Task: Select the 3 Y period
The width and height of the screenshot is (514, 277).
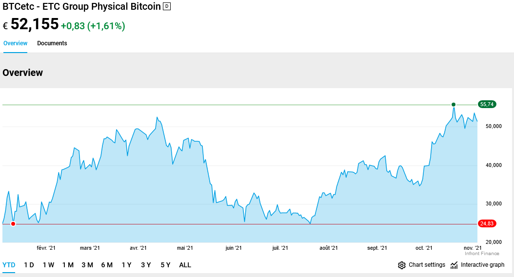Action: [146, 265]
